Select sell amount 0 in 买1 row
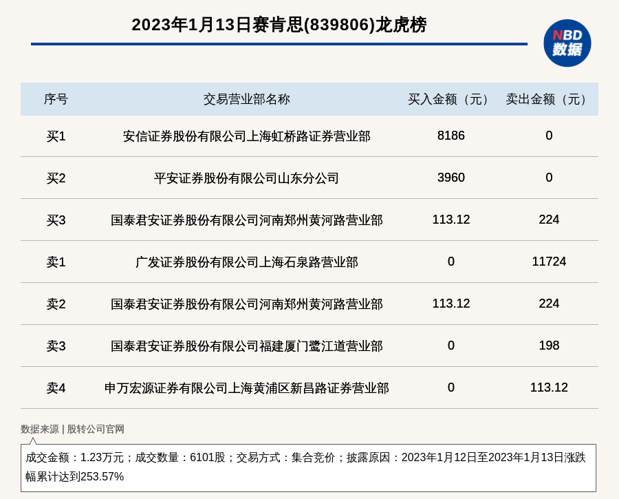This screenshot has height=499, width=619. (x=549, y=136)
